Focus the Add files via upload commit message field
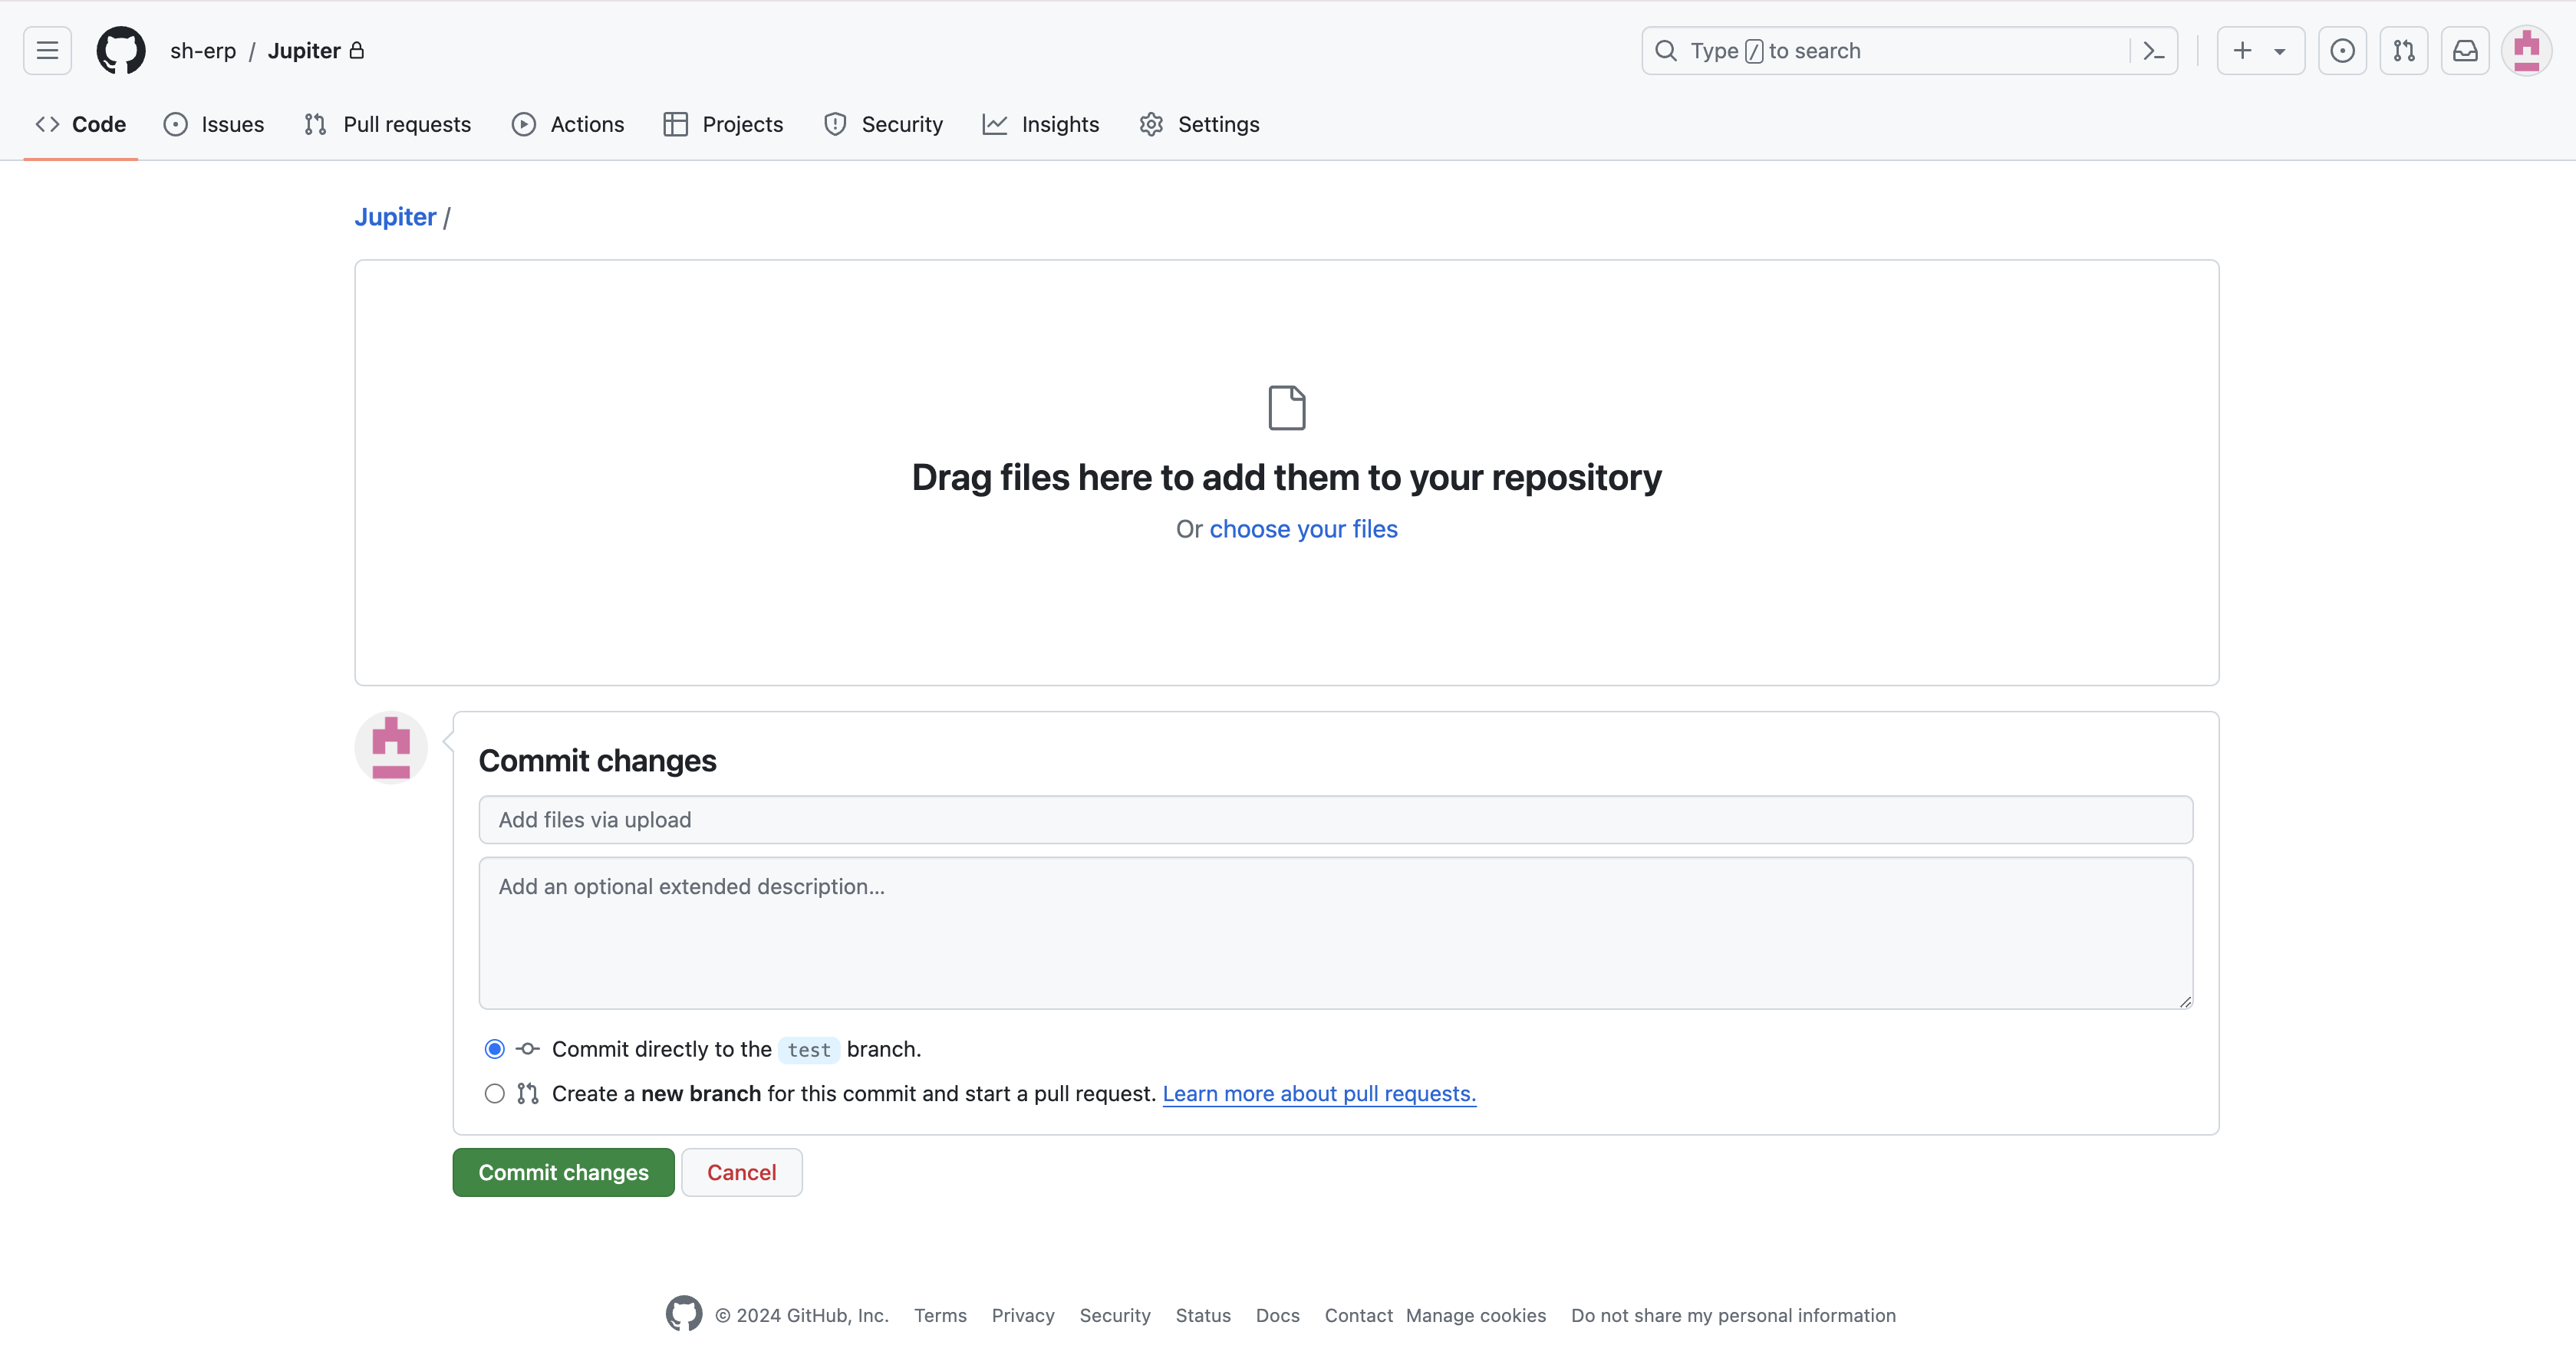2576x1368 pixels. (x=1335, y=820)
